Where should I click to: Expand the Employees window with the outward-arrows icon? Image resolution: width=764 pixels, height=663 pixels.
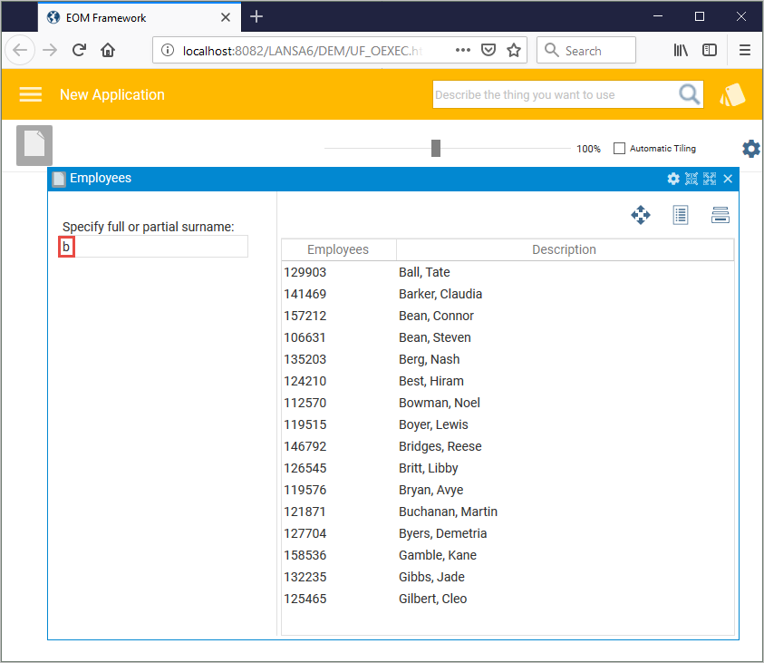click(x=710, y=179)
